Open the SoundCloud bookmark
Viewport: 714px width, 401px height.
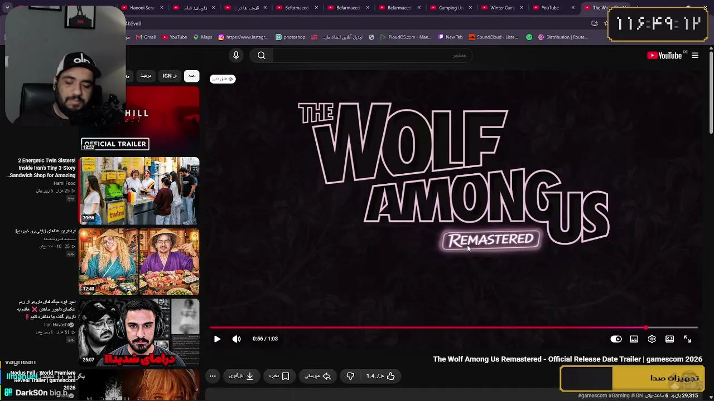494,37
